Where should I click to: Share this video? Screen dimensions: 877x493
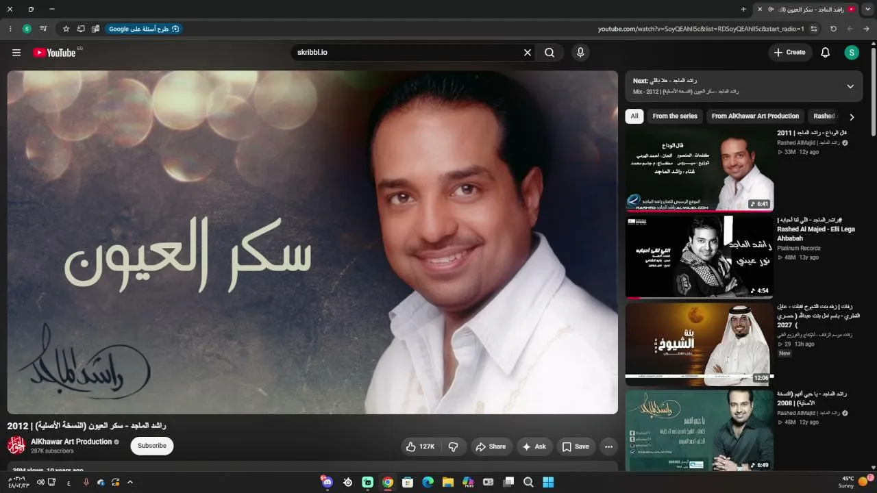click(491, 446)
